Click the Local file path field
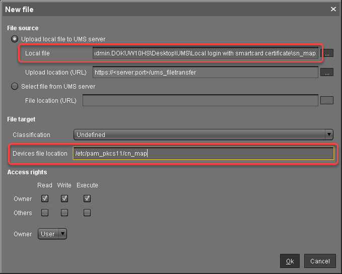The height and width of the screenshot is (274, 342). [x=206, y=53]
